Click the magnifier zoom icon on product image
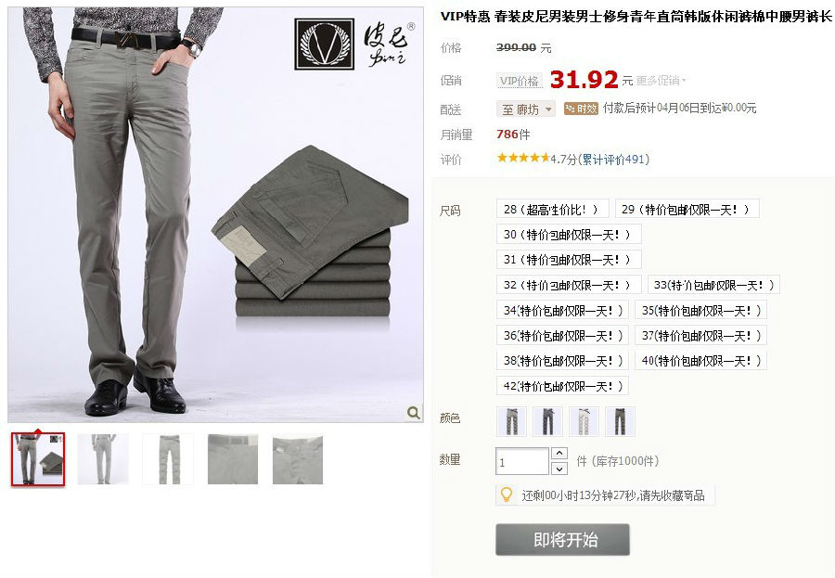 413,412
